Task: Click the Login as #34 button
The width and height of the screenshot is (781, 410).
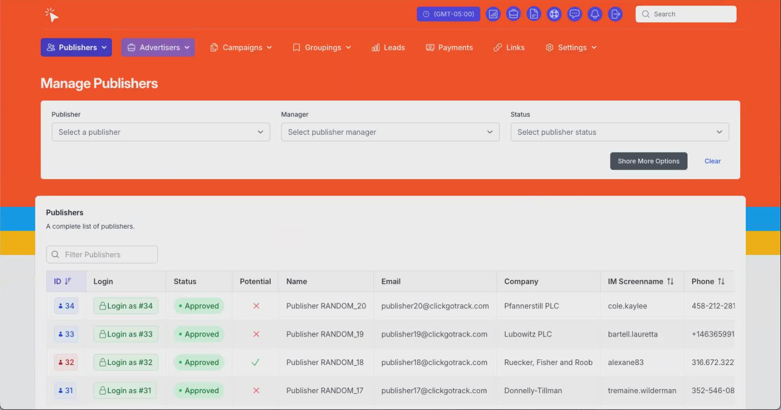Action: click(x=126, y=306)
